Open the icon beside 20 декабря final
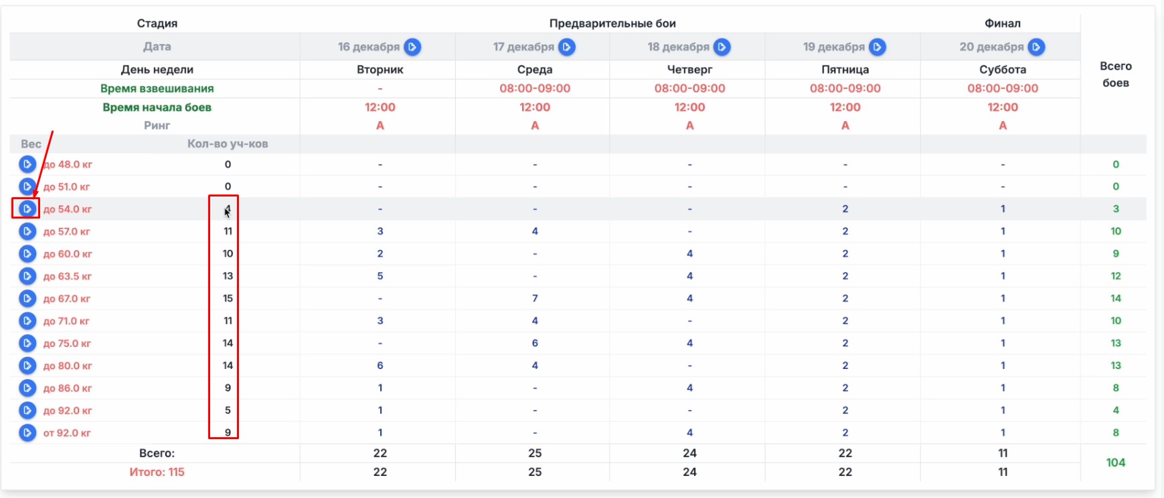Image resolution: width=1164 pixels, height=498 pixels. pos(1036,47)
